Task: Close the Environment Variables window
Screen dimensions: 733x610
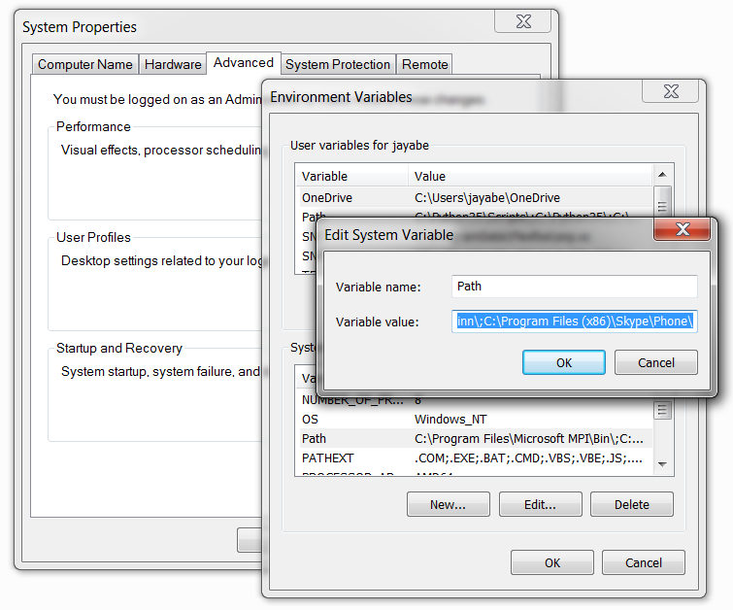Action: 669,91
